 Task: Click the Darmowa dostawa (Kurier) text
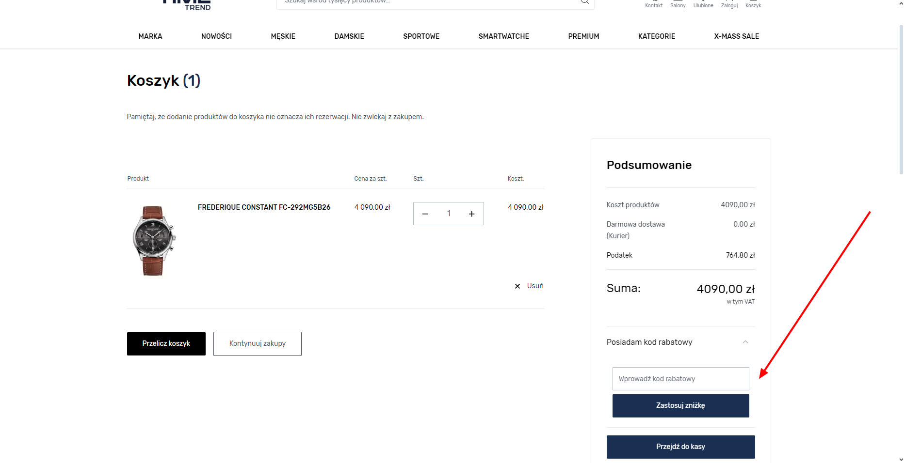coord(636,230)
